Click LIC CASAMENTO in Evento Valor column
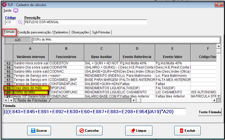This screenshot has width=225, height=140. coord(173,92)
